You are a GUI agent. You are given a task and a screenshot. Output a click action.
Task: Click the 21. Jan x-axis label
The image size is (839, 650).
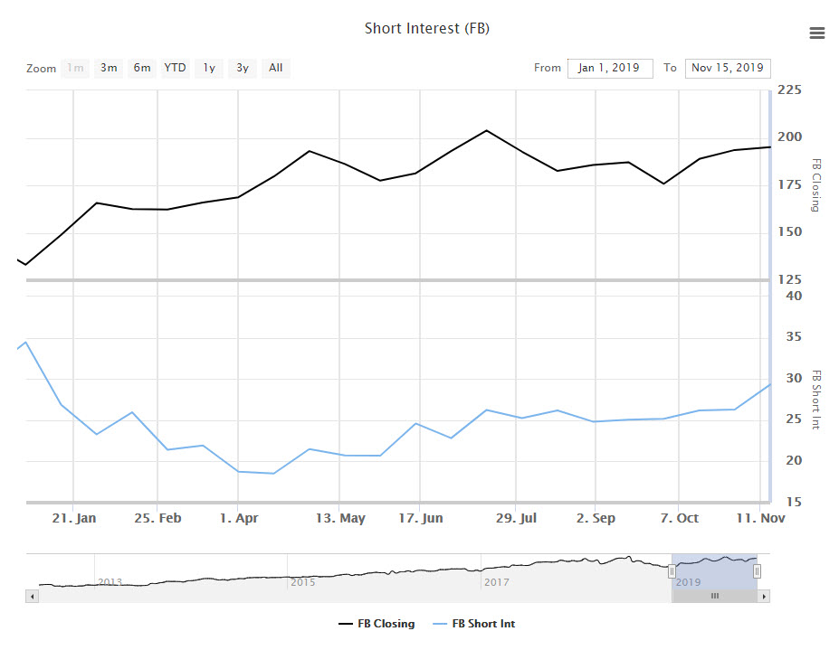(x=74, y=518)
